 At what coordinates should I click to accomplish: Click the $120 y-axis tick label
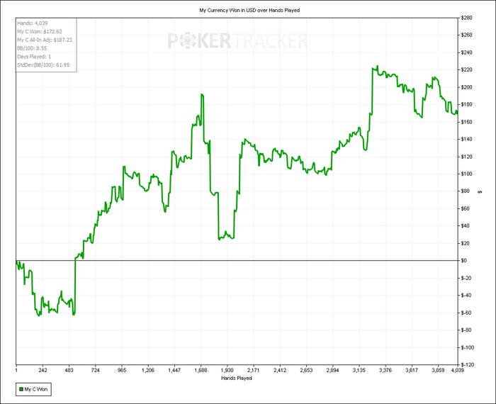click(x=466, y=157)
